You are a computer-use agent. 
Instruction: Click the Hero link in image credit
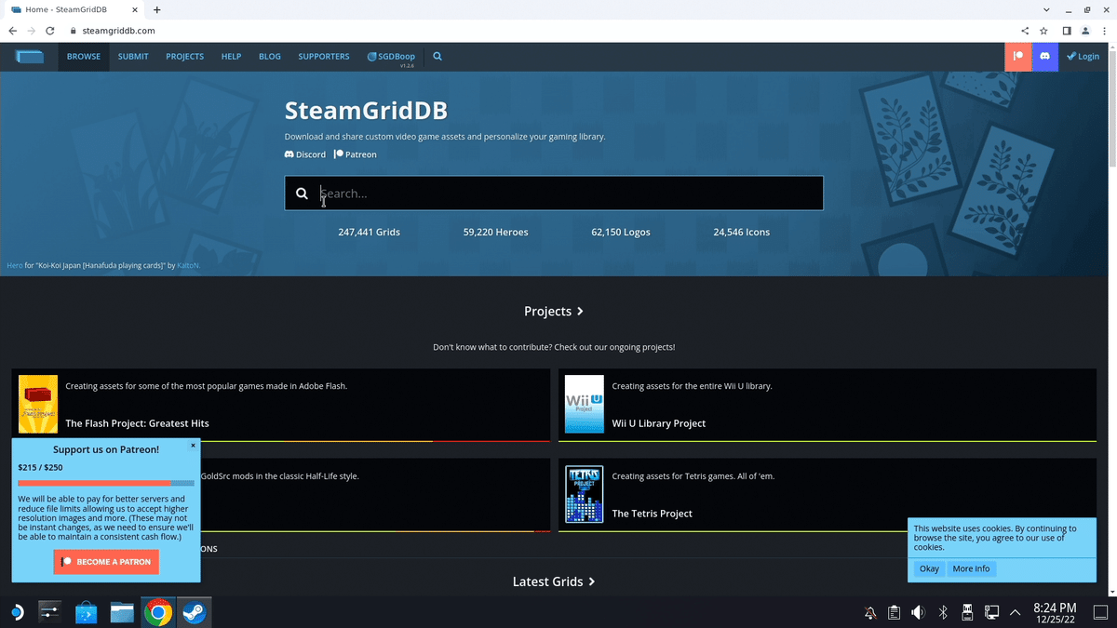coord(15,265)
